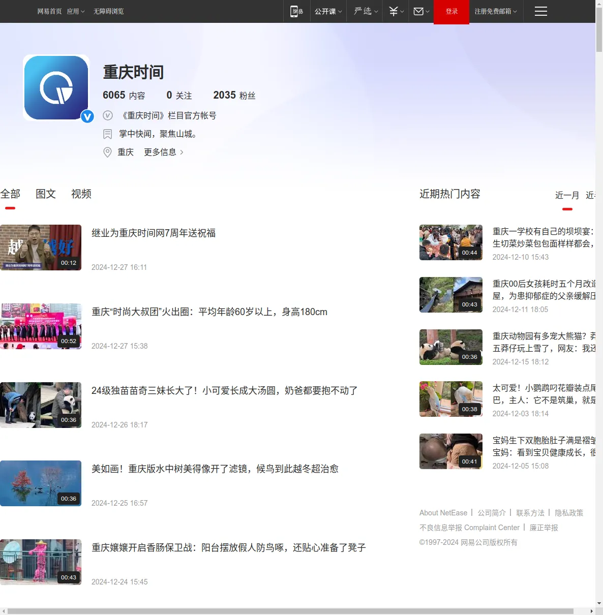Open 无障碍浏览 mode

[x=108, y=11]
